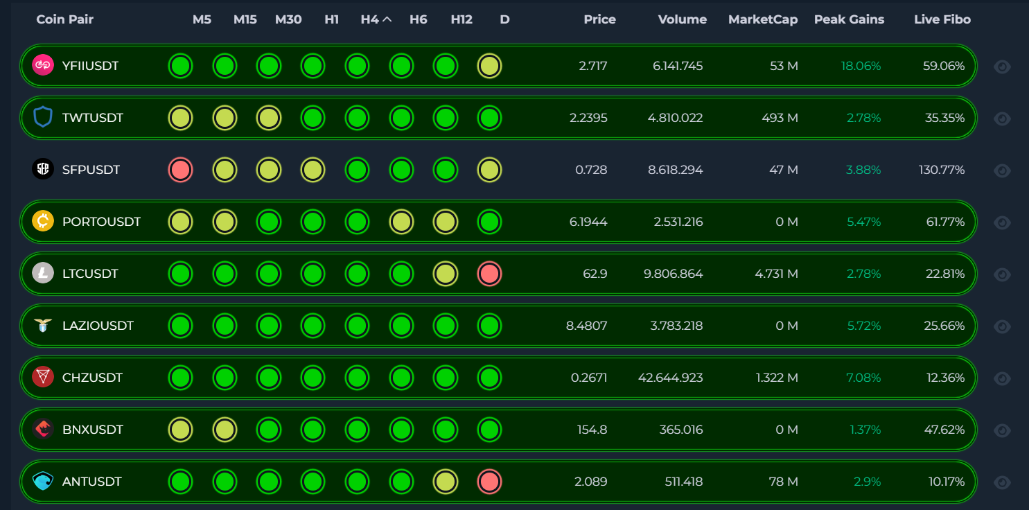Click the red D indicator for ANTUSDT
The image size is (1029, 510).
489,482
